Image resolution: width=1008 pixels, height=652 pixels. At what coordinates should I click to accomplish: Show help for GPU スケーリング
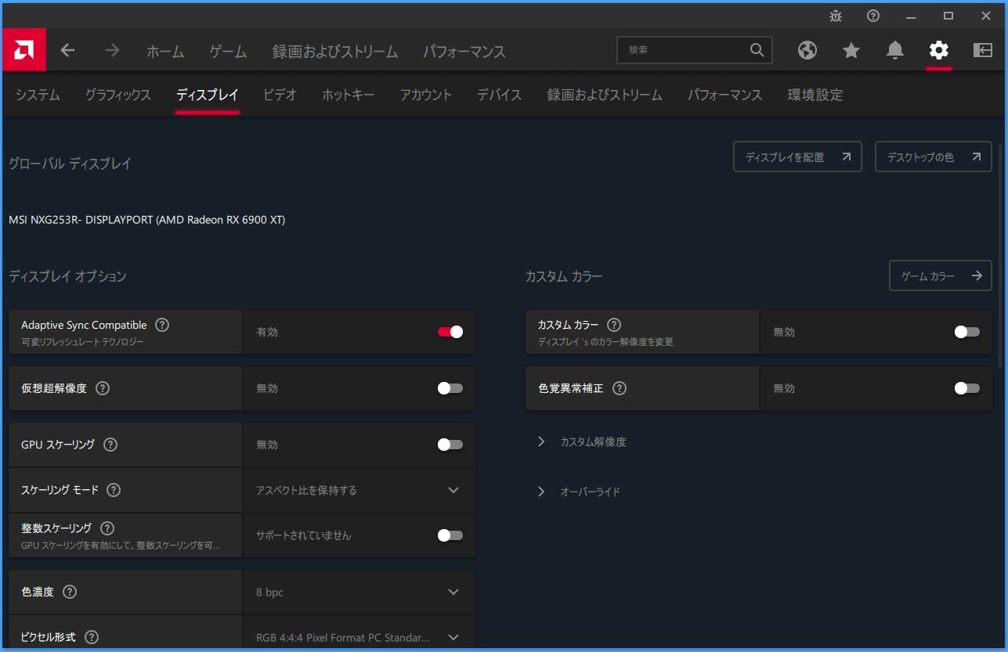110,445
